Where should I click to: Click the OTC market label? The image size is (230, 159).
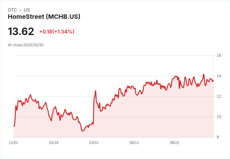(12, 10)
